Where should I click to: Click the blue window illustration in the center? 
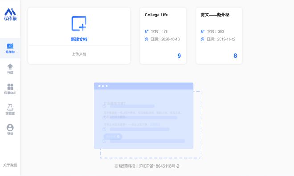(143, 116)
